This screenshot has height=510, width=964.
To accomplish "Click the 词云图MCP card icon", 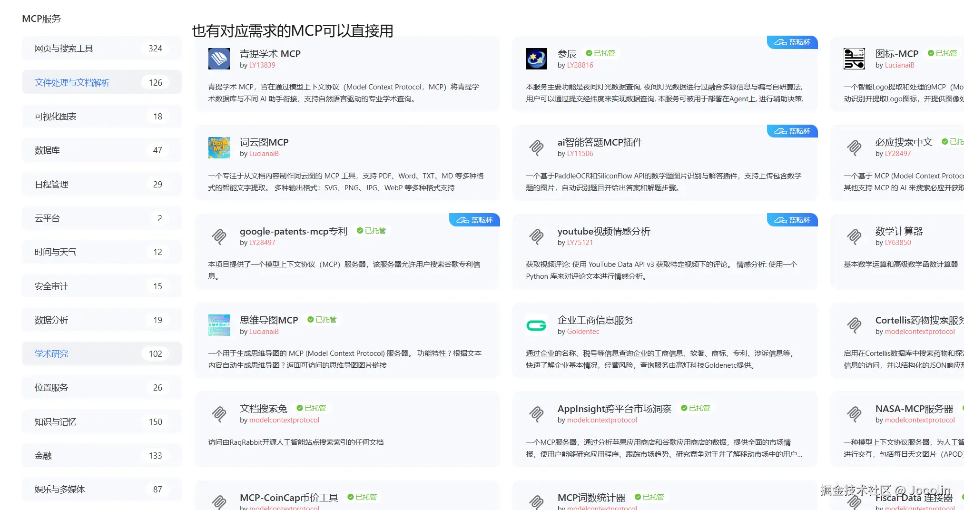I will [219, 147].
